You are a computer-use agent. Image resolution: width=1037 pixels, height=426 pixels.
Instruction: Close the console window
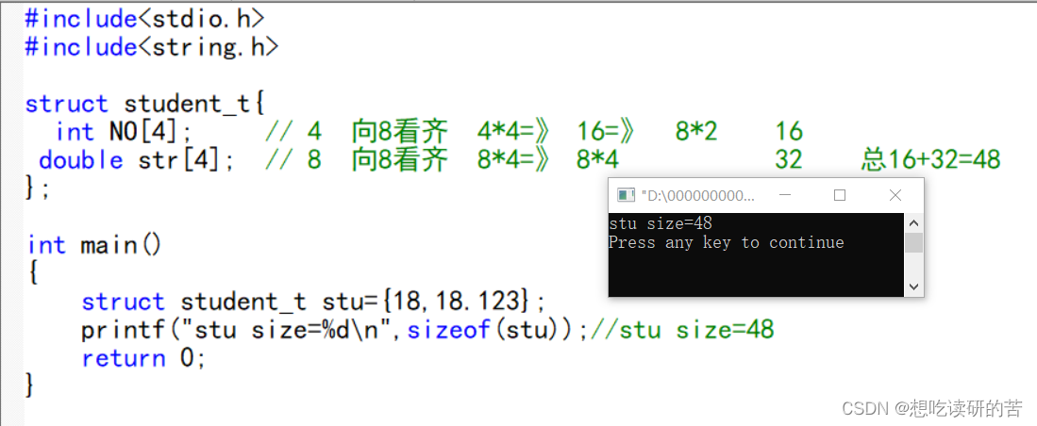click(895, 195)
